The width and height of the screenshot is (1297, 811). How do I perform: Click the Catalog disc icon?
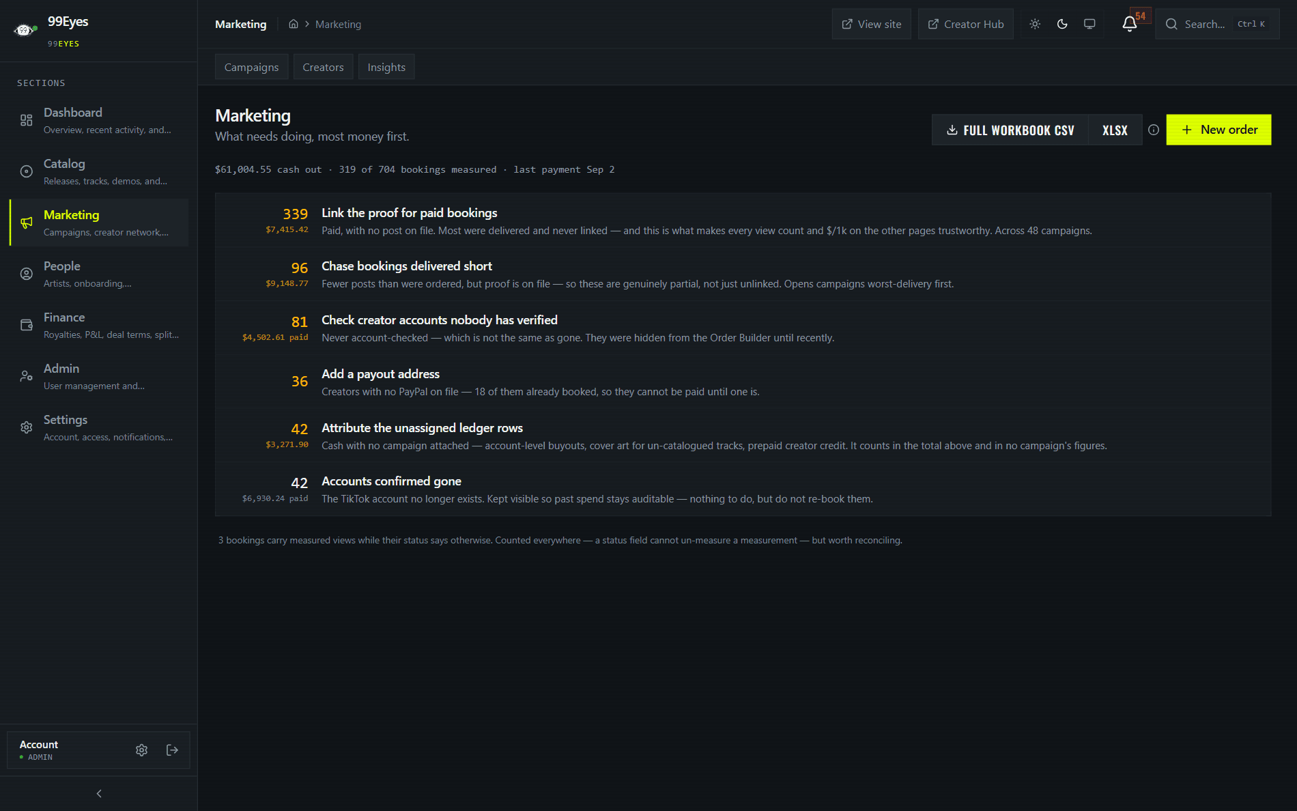27,171
